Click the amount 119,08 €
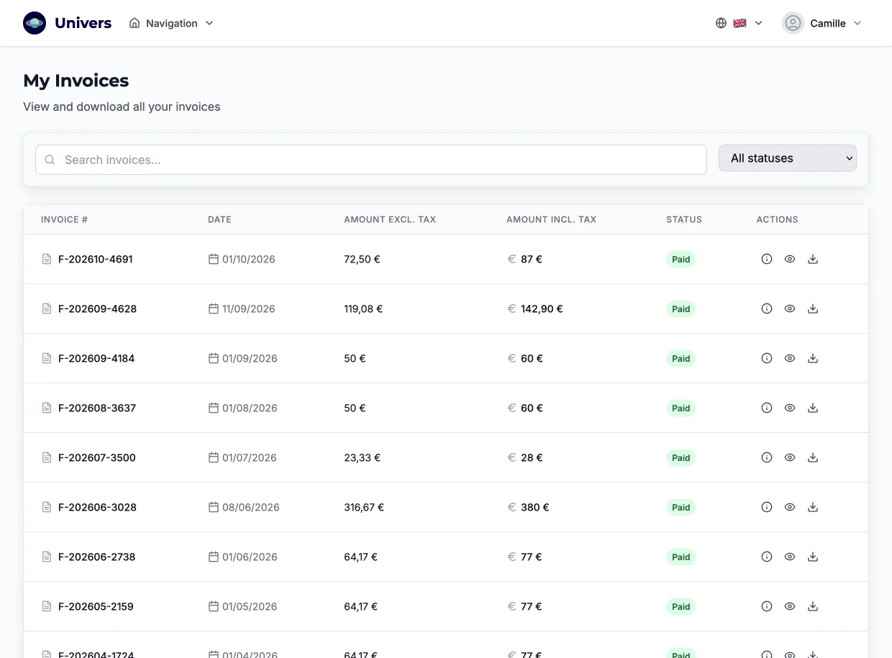The height and width of the screenshot is (658, 892). 363,309
